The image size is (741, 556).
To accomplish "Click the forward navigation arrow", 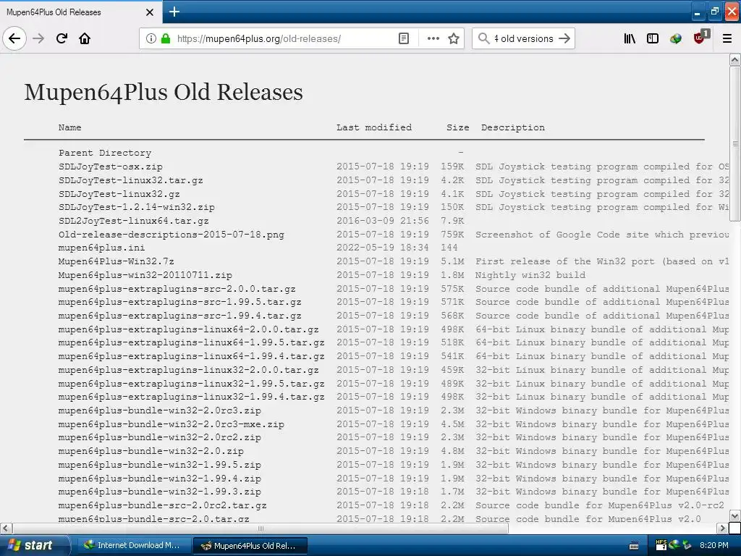I will pos(39,38).
